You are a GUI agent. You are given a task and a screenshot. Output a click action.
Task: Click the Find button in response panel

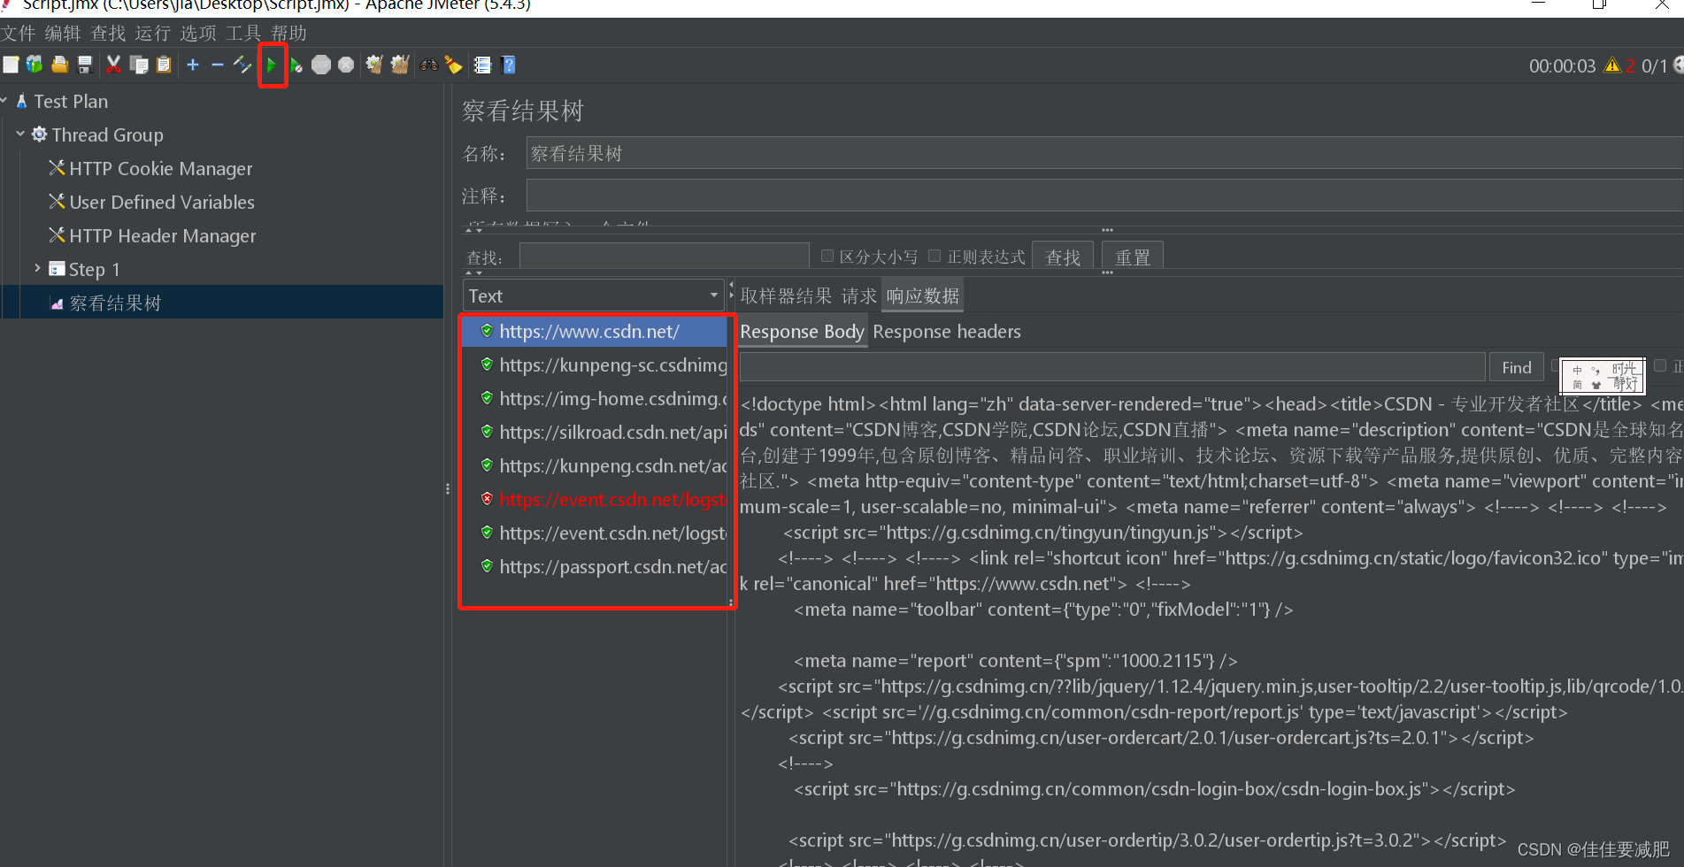coord(1517,367)
